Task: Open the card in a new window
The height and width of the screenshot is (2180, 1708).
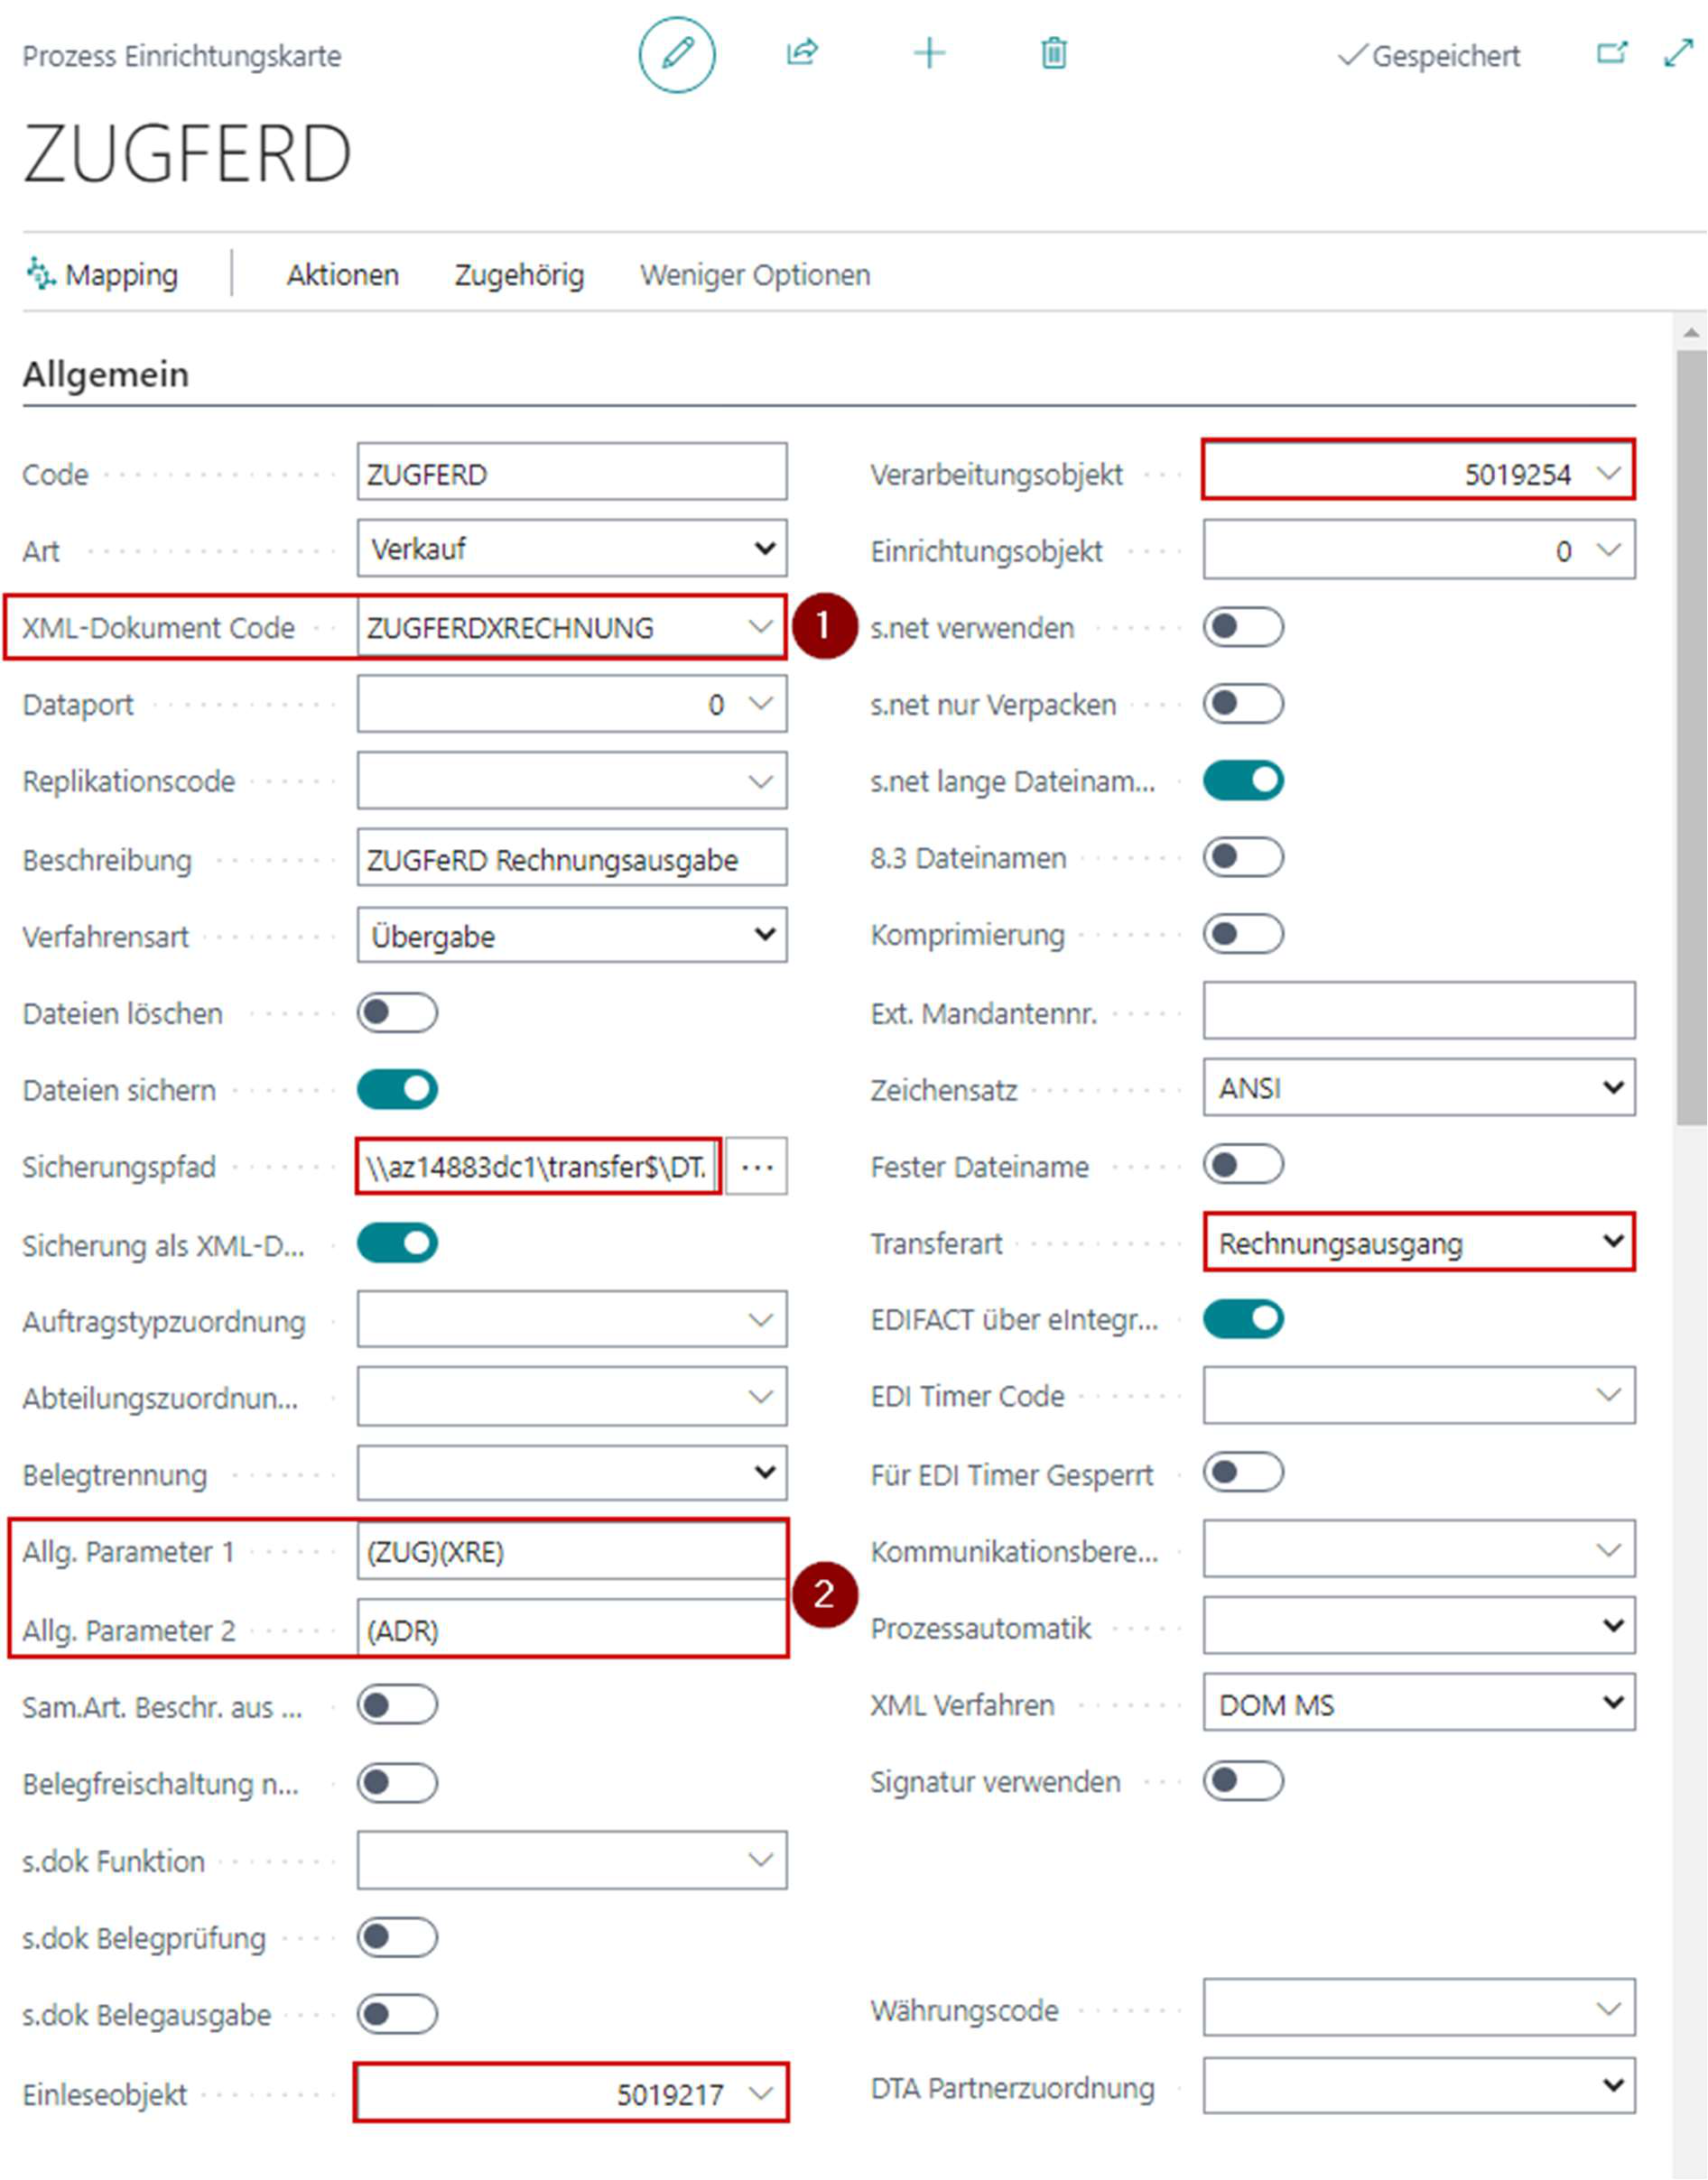Action: point(1611,53)
